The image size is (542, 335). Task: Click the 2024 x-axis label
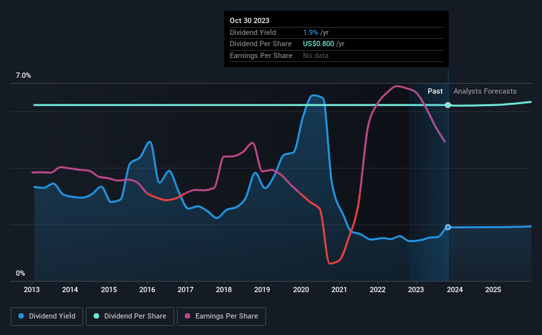coord(455,289)
